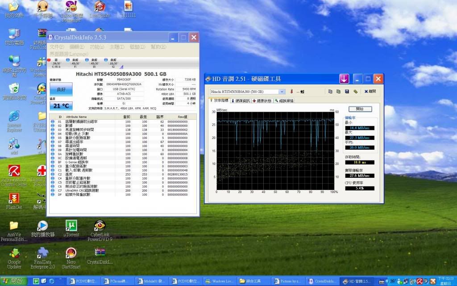Click the 18.8 ms access time value
Screen dimensions: 457x286
pyautogui.click(x=360, y=162)
